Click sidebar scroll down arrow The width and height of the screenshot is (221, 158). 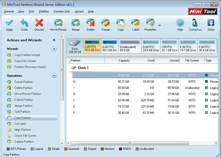pyautogui.click(x=62, y=144)
